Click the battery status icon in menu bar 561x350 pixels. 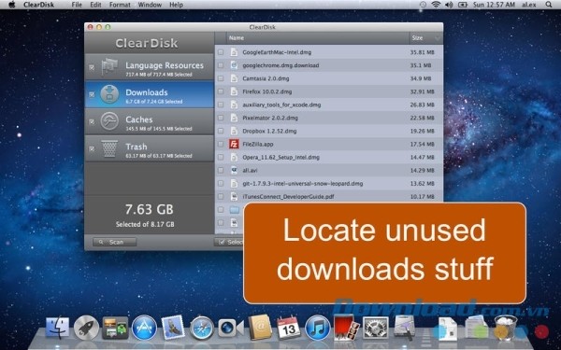[463, 5]
